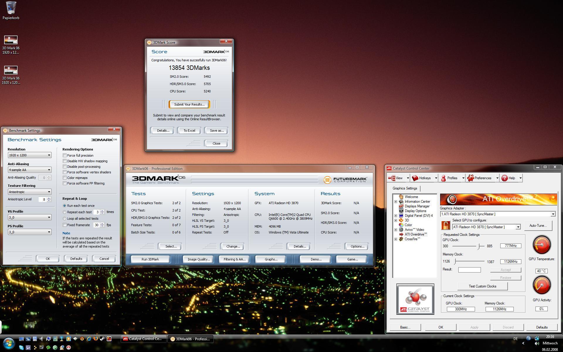Enable Force full precision checkbox
563x352 pixels.
pos(65,155)
